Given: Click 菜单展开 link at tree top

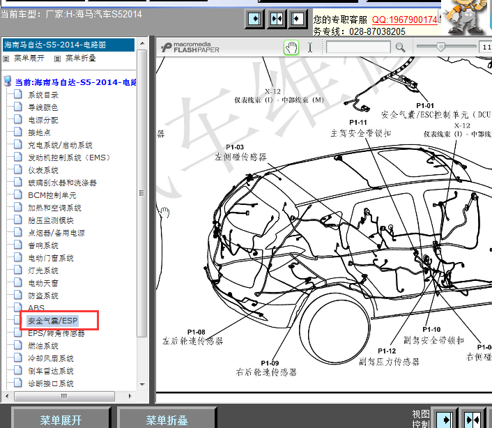Looking at the screenshot, I should coord(29,59).
